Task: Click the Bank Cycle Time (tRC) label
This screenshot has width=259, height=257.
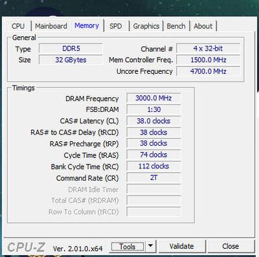Action: (85, 167)
